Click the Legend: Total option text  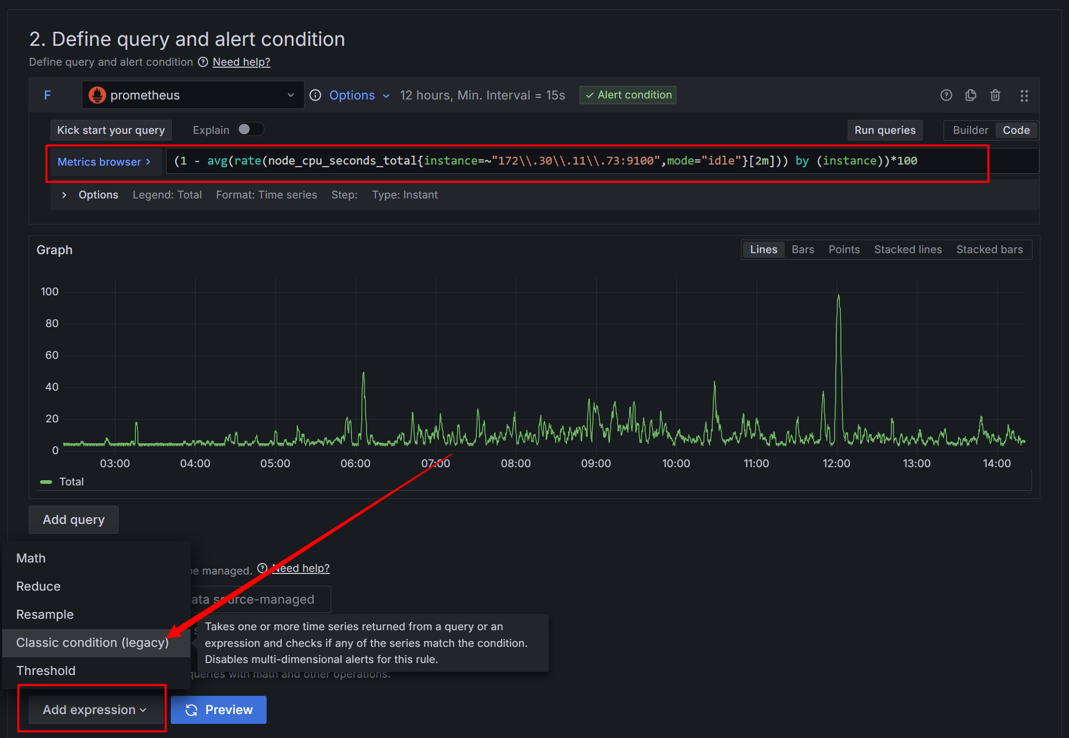[x=167, y=195]
